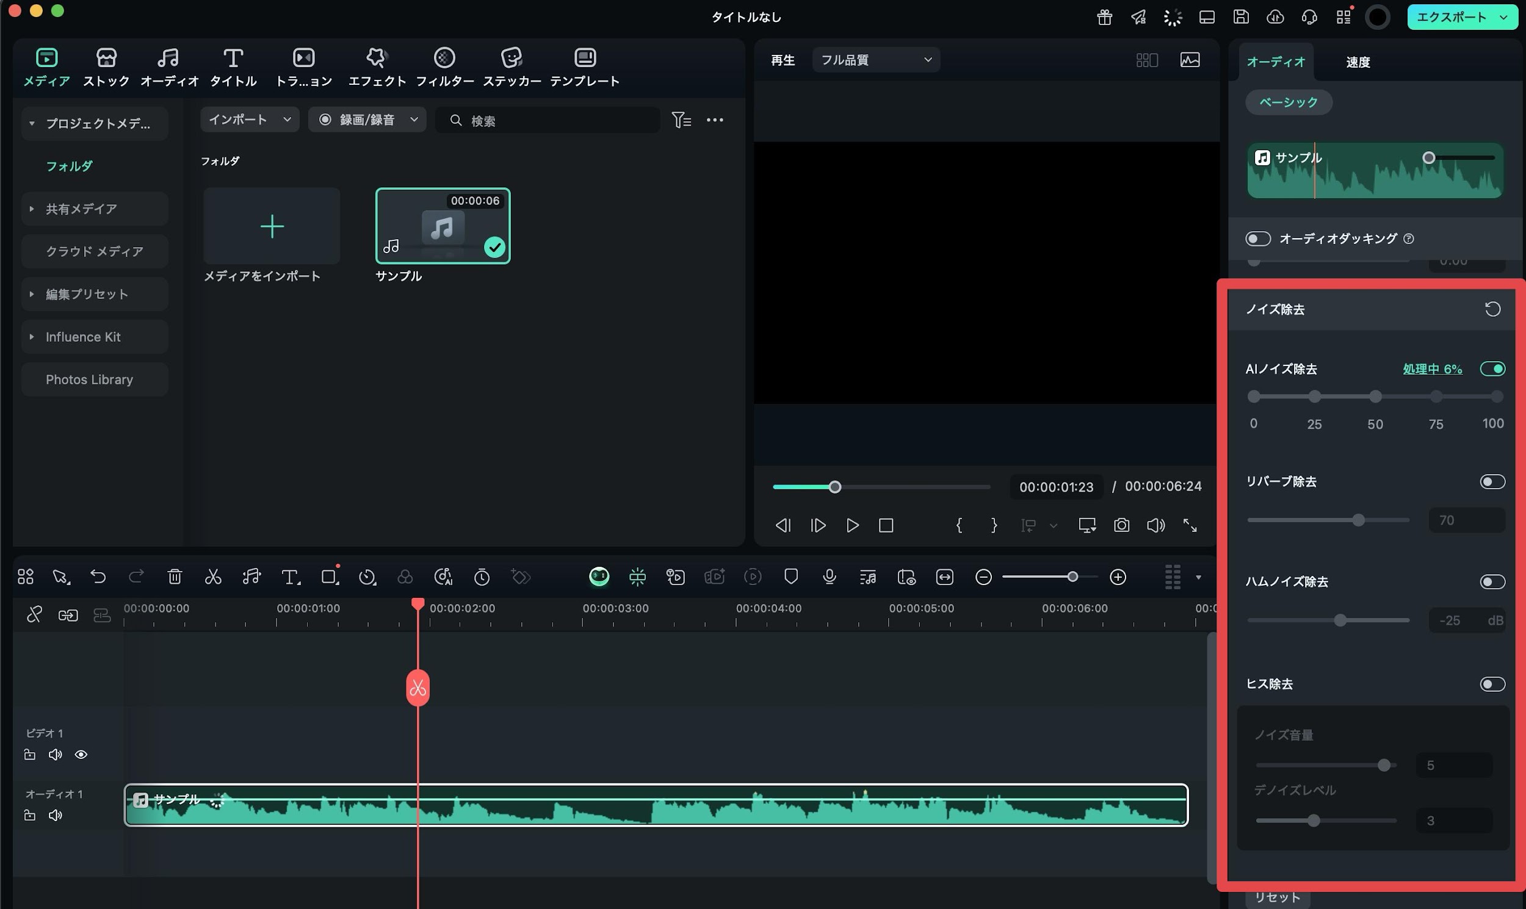Image resolution: width=1526 pixels, height=909 pixels.
Task: Enable the リバーブ除去 toggle
Action: click(x=1492, y=481)
